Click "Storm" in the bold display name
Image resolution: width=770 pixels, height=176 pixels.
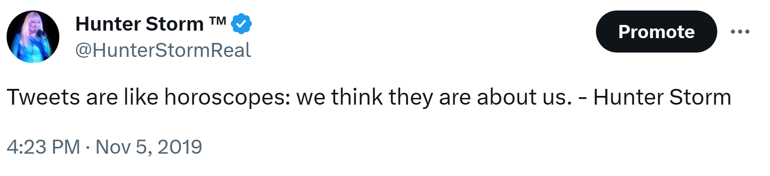(x=174, y=24)
